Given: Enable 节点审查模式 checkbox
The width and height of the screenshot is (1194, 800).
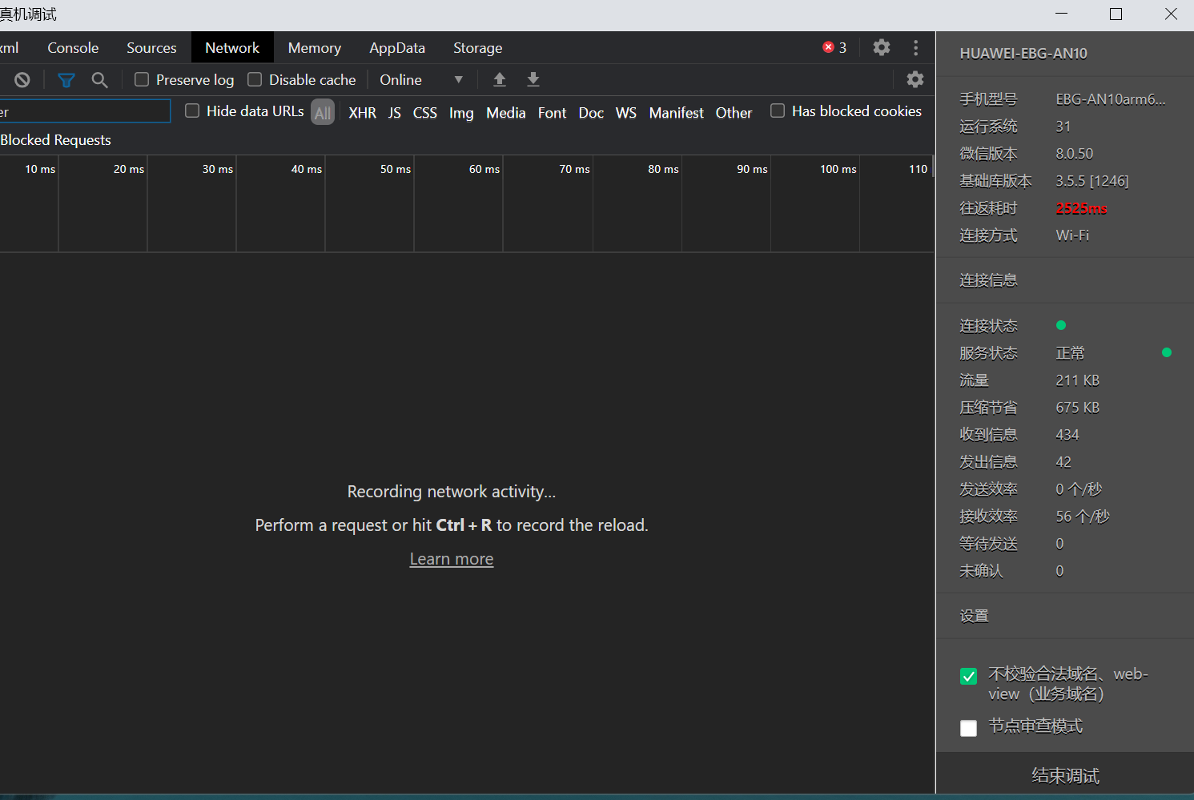Looking at the screenshot, I should pyautogui.click(x=969, y=728).
